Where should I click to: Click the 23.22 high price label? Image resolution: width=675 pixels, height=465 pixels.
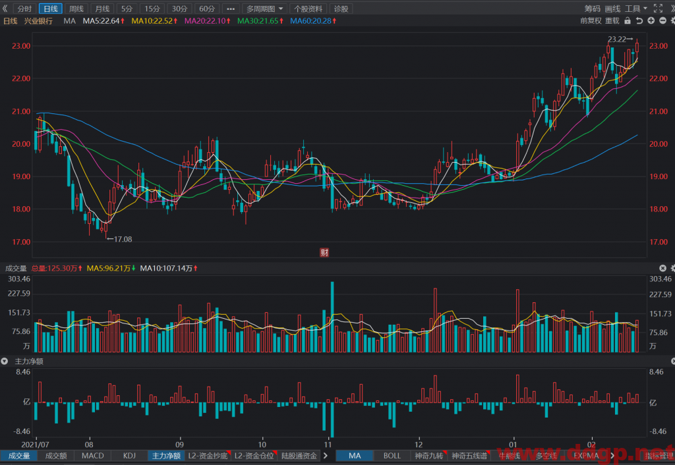(617, 39)
